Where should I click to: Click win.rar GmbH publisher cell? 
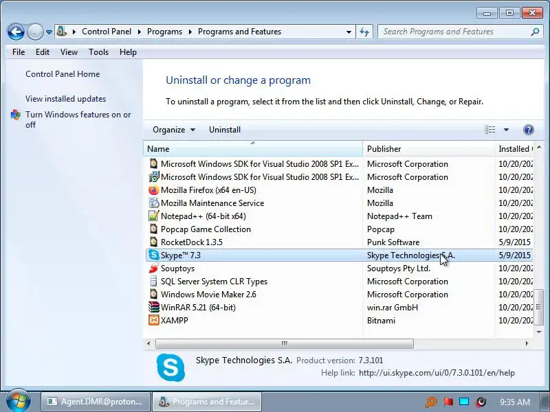tap(393, 307)
